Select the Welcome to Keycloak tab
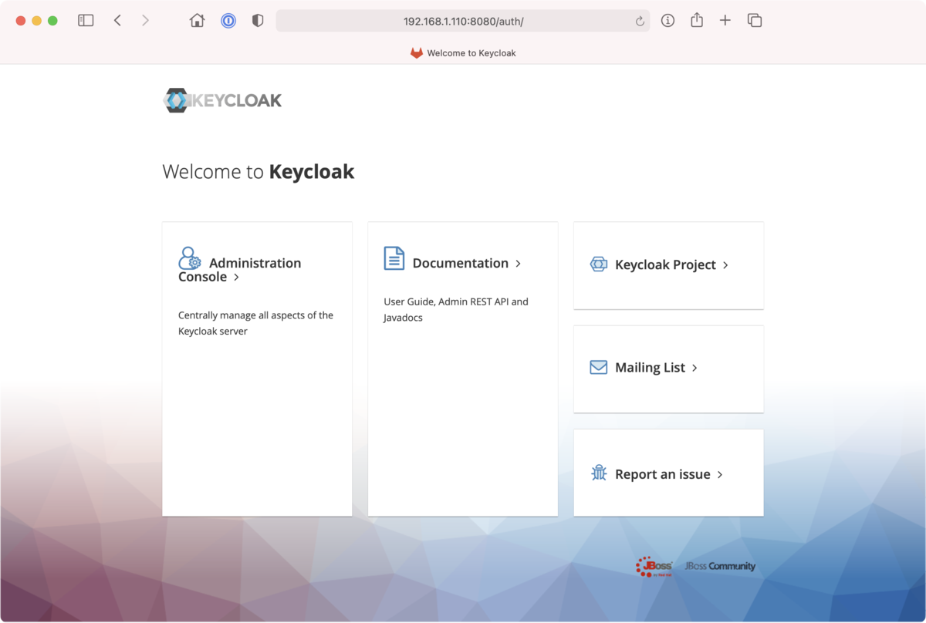This screenshot has width=926, height=623. point(463,53)
